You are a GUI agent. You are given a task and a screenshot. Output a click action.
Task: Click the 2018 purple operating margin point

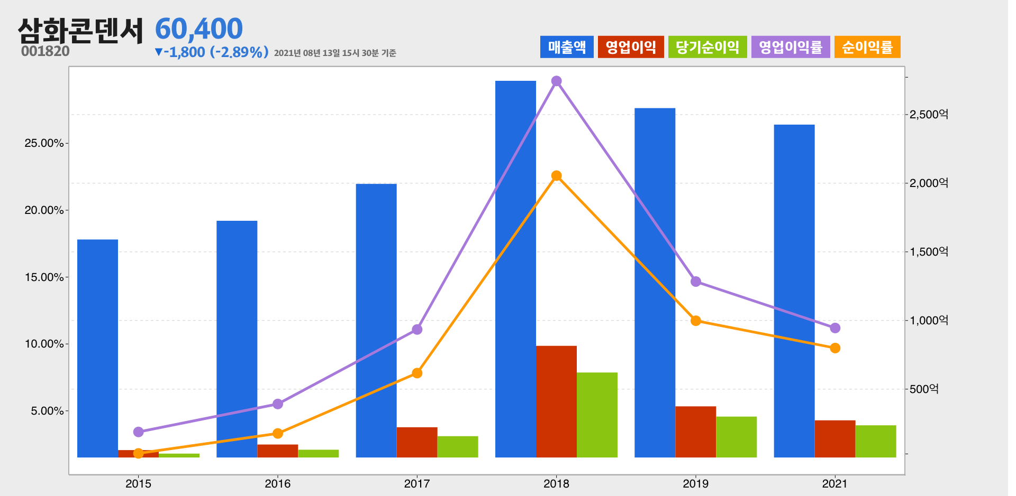tap(556, 81)
